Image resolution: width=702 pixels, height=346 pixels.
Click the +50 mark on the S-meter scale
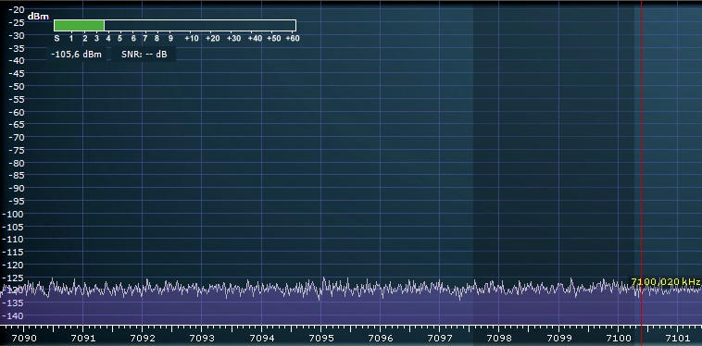[x=274, y=39]
